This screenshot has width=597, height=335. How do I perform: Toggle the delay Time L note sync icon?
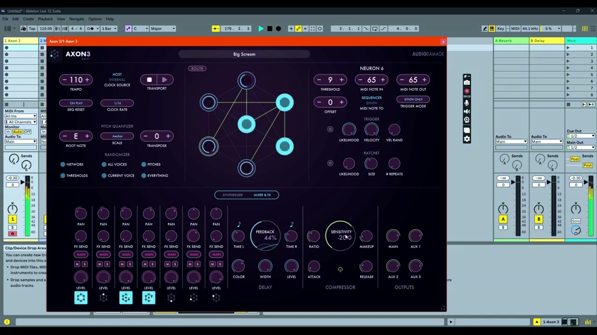239,224
